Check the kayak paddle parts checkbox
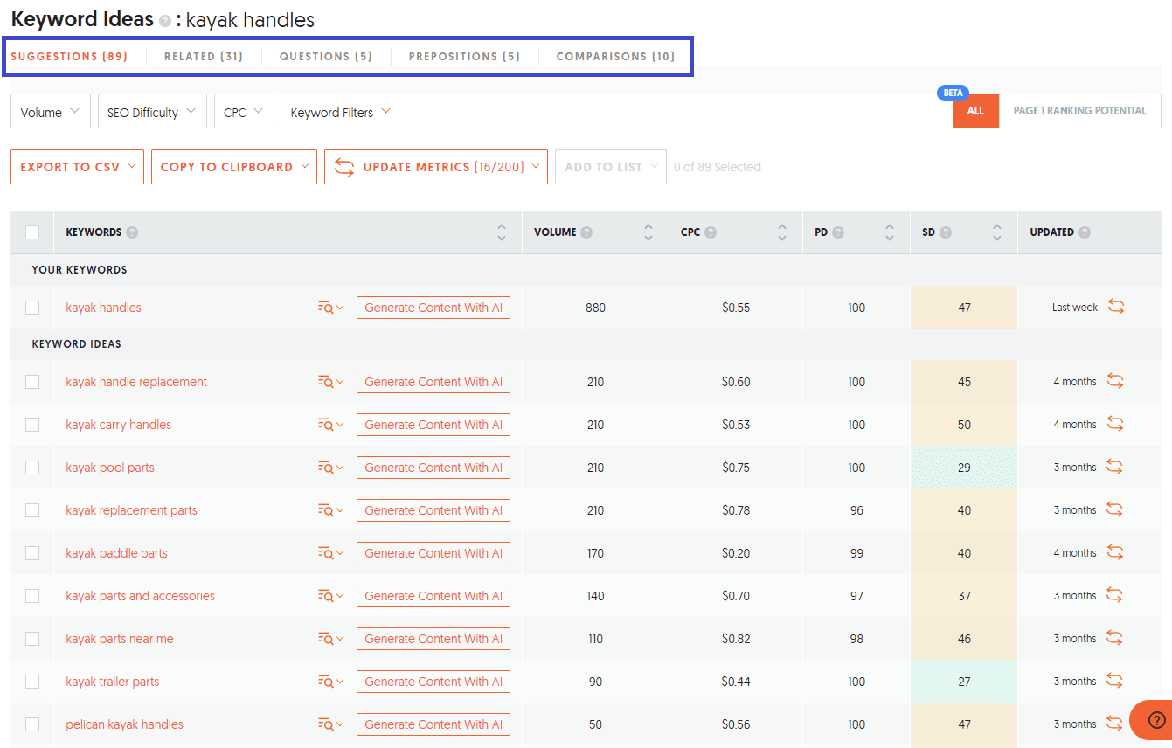 (x=32, y=553)
